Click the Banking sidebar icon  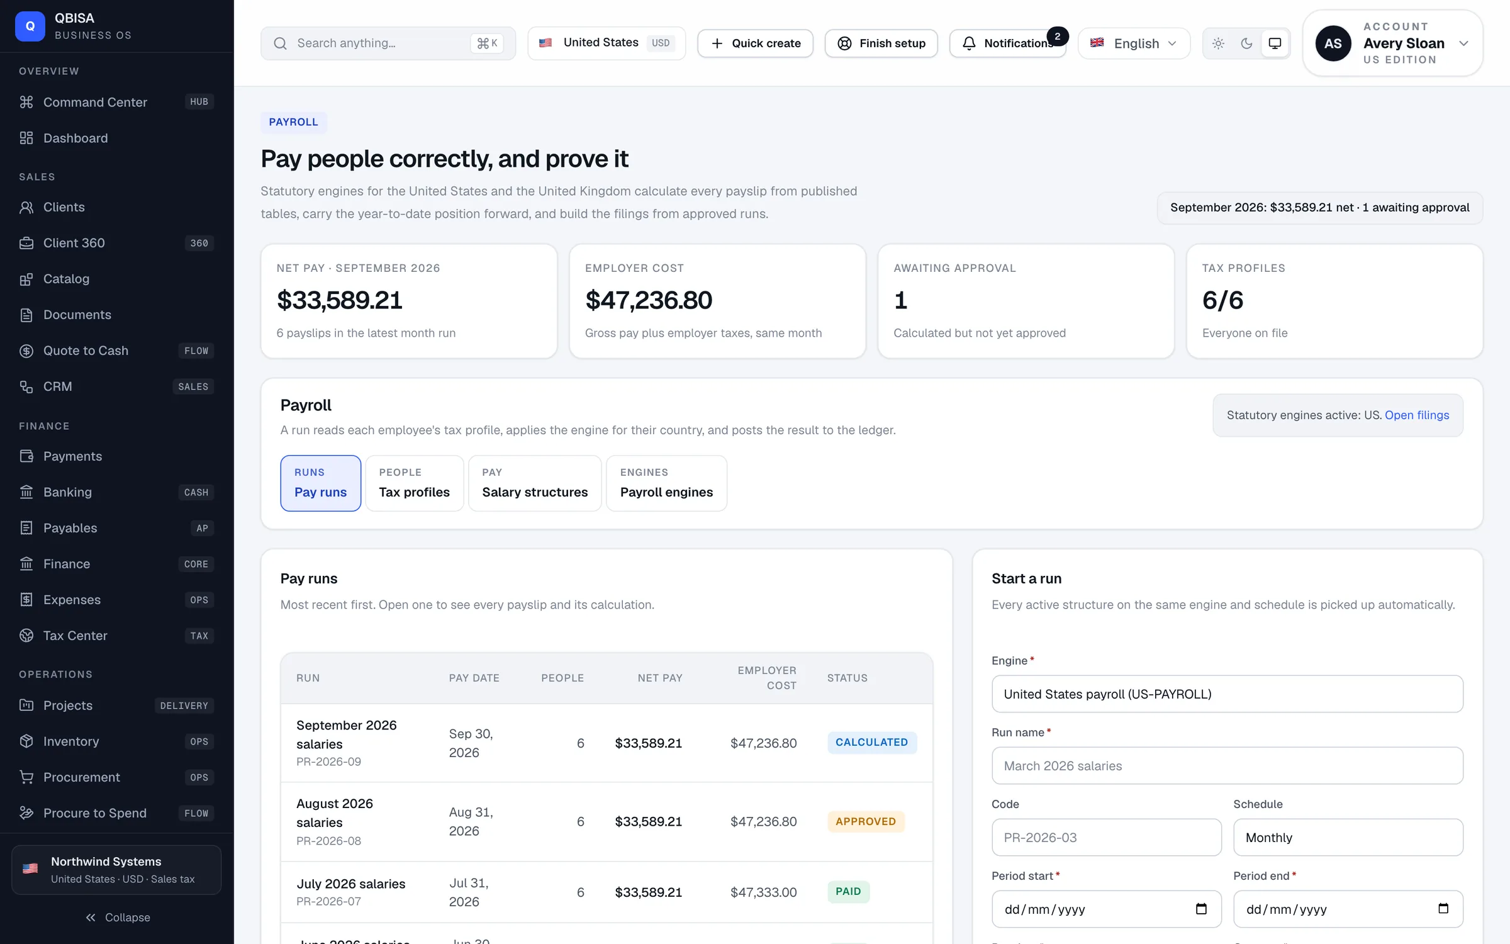[26, 492]
